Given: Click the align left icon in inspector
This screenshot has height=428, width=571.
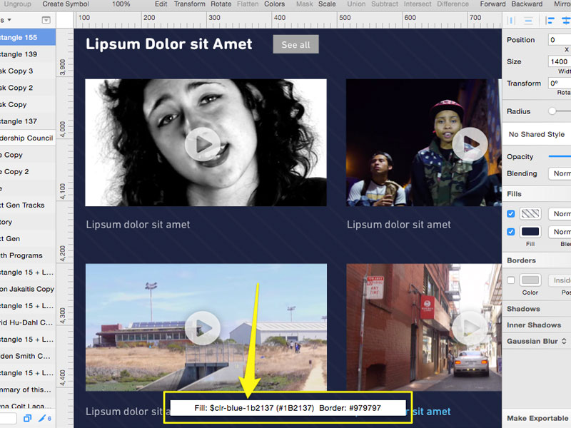Looking at the screenshot, I should tap(550, 21).
